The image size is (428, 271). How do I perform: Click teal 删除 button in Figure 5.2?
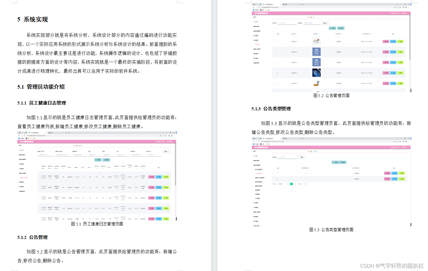pyautogui.click(x=341, y=28)
